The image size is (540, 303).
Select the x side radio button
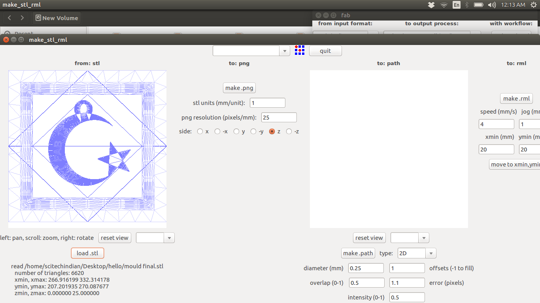(200, 131)
